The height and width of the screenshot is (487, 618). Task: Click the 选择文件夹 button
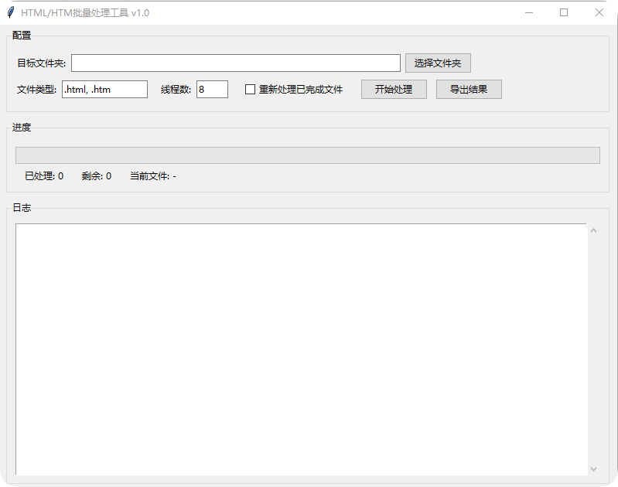click(438, 63)
